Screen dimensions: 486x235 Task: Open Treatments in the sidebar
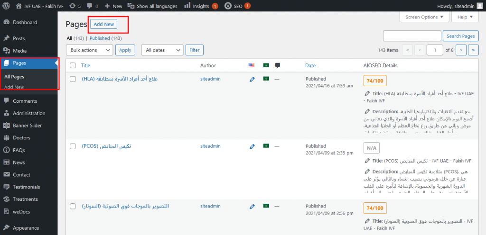coord(25,199)
